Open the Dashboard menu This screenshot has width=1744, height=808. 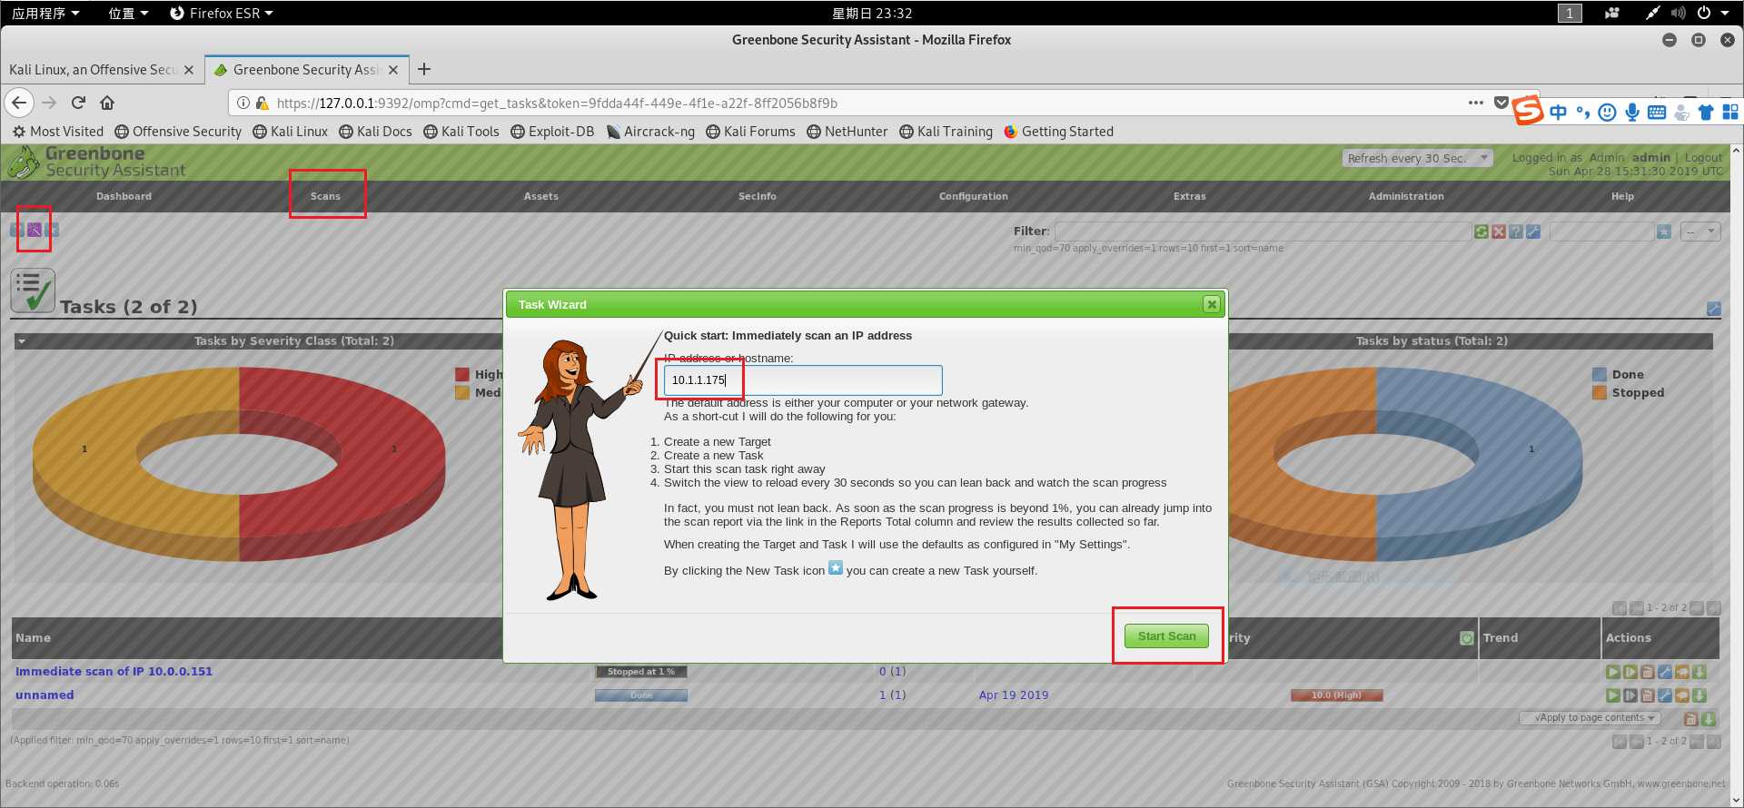pos(124,196)
